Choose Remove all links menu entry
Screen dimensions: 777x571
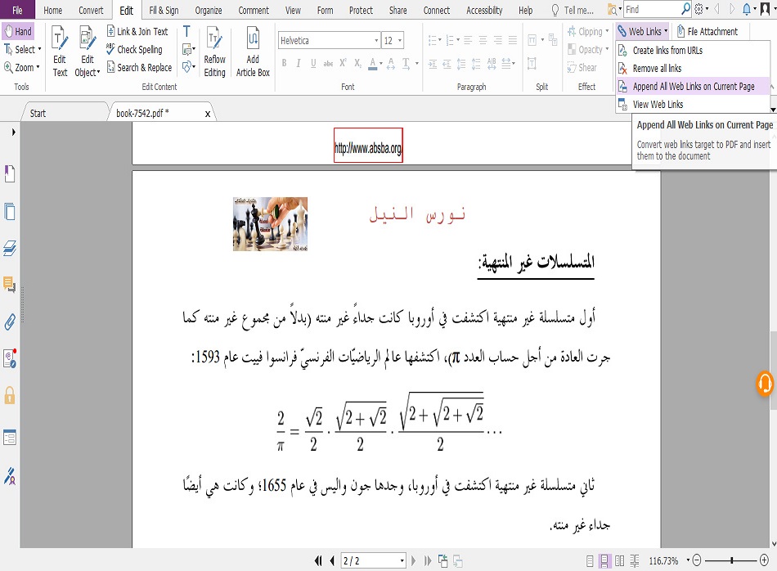click(657, 69)
